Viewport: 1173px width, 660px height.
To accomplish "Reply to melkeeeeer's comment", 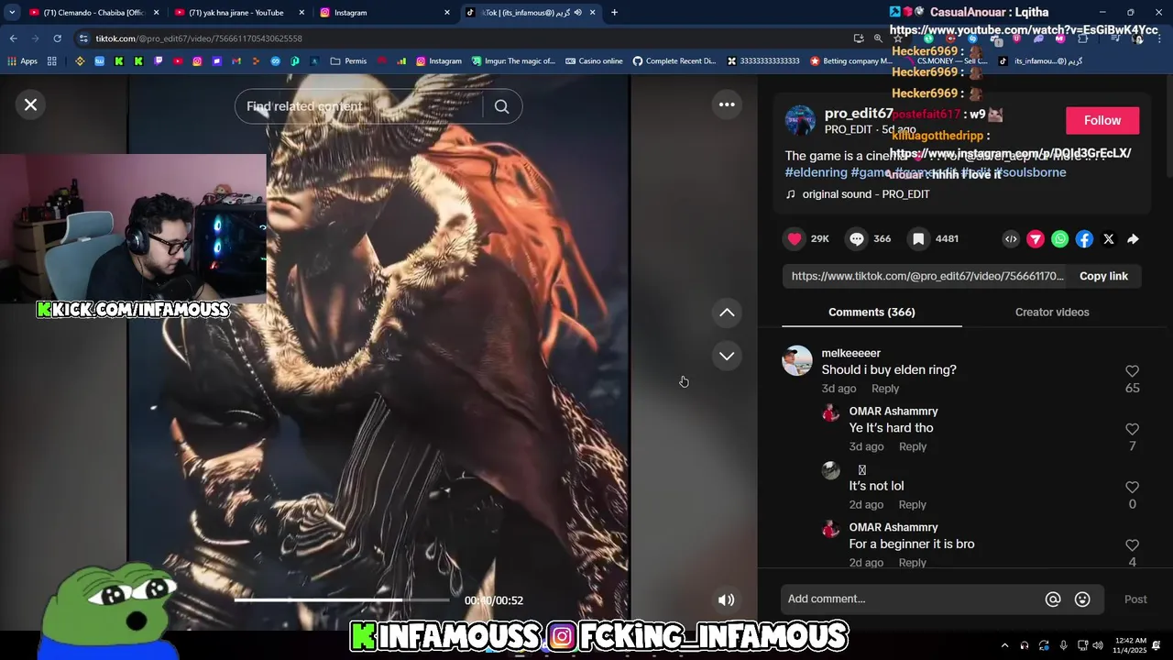I will click(x=885, y=389).
